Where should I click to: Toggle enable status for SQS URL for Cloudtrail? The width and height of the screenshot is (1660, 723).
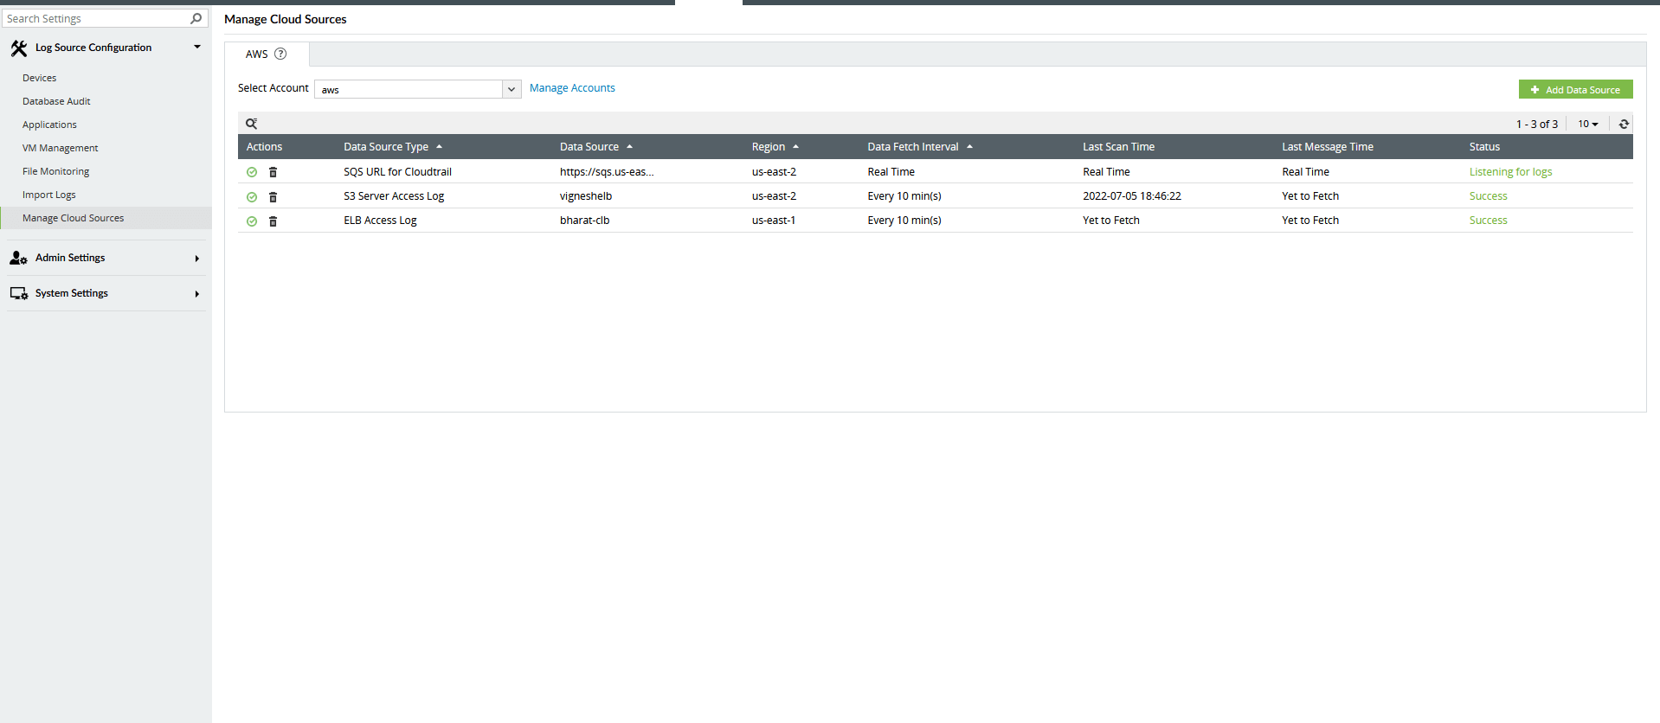coord(252,172)
